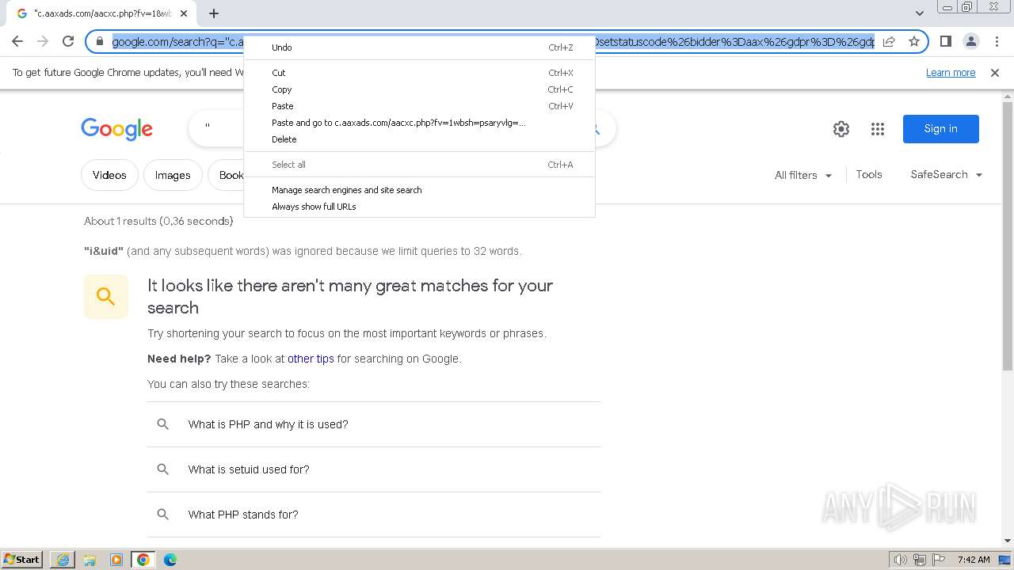Open the search Tools options
The width and height of the screenshot is (1014, 570).
(869, 174)
